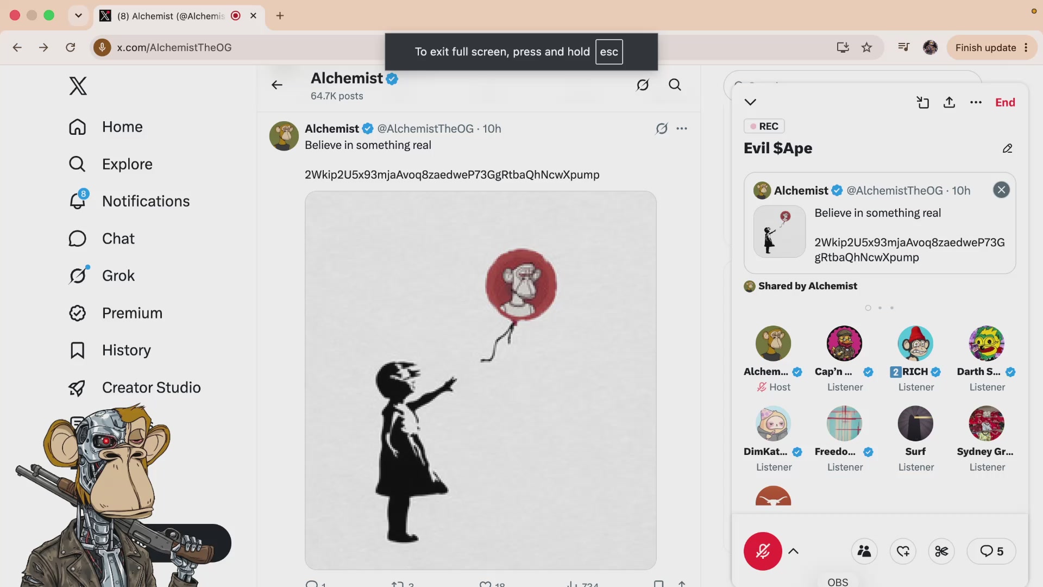The image size is (1043, 587).
Task: Click the pop-out Space icon
Action: [922, 102]
